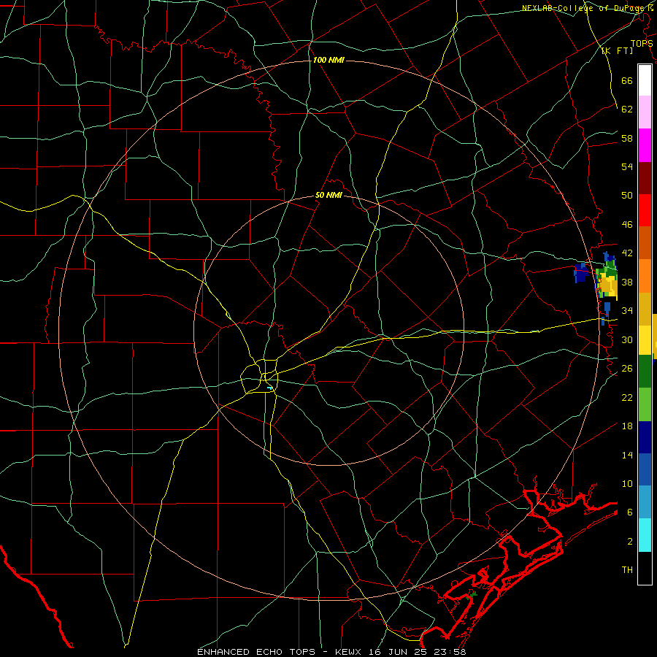657x657 pixels.
Task: Click the medium blue legend swatch
Action: click(x=645, y=469)
